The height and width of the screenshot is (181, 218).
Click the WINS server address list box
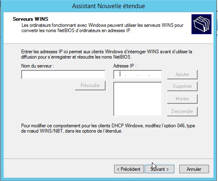coord(137,99)
